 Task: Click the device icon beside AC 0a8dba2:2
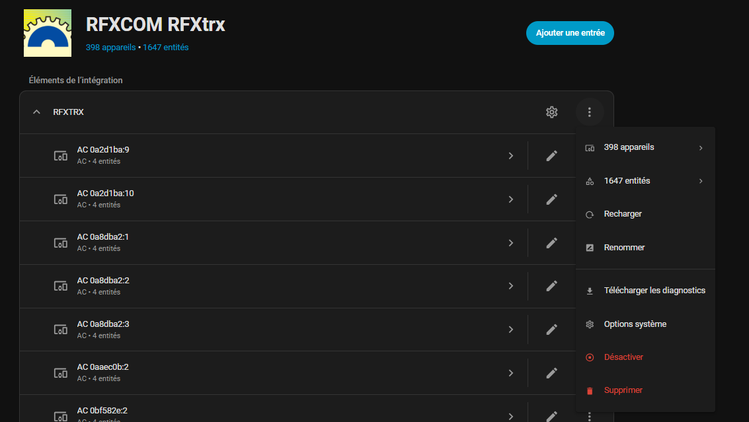(60, 286)
